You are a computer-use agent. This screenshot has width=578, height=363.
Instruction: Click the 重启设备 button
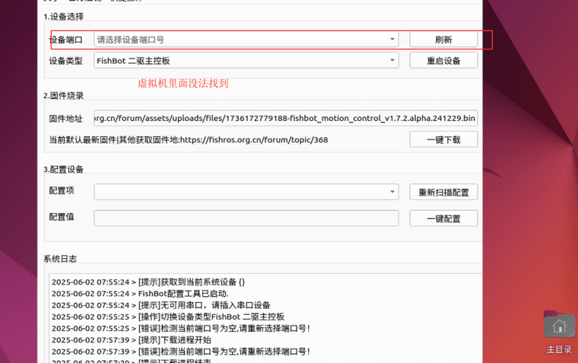click(443, 61)
